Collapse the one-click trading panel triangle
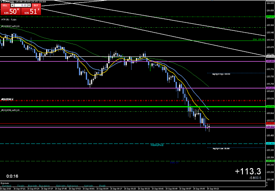Viewport: 275px width, 191px height. pyautogui.click(x=2, y=2)
